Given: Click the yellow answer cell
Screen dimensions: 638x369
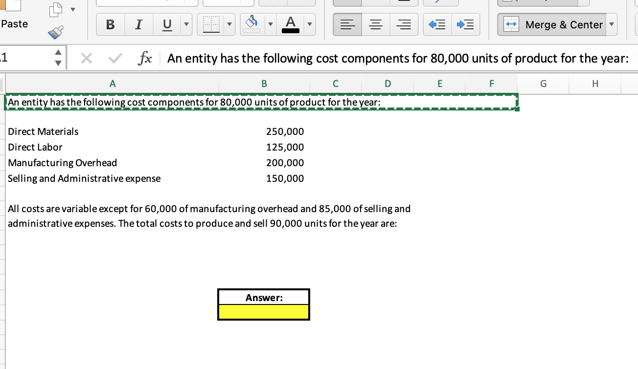Looking at the screenshot, I should (264, 311).
